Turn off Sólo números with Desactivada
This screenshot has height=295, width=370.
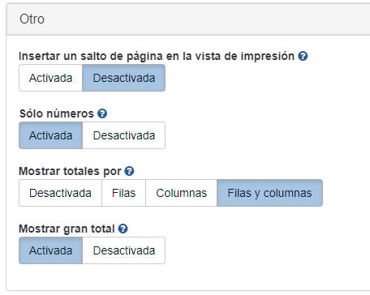coord(124,135)
